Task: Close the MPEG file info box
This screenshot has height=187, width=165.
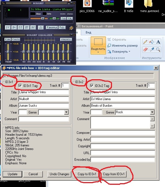Action: (x=156, y=68)
